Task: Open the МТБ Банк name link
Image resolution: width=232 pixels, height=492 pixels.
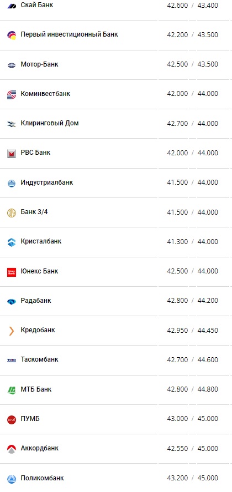Action: pos(36,389)
